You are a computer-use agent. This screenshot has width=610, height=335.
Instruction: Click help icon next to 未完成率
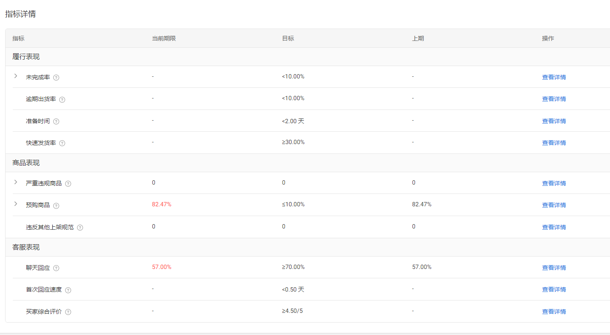(56, 78)
